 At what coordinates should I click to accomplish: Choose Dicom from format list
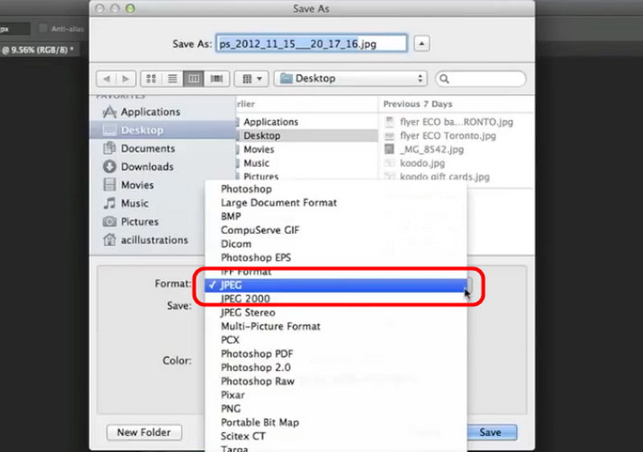(335, 244)
